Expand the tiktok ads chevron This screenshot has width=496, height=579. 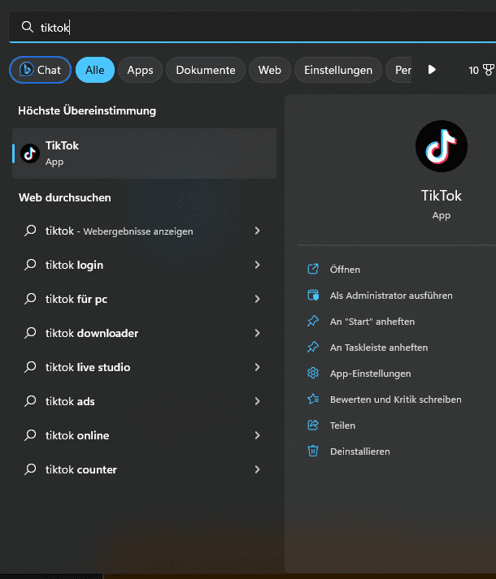[258, 401]
